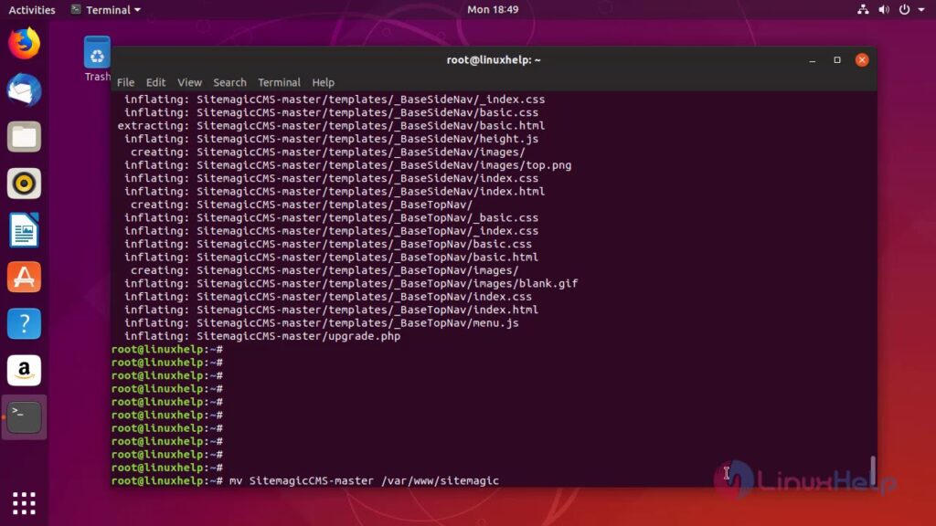Click the images/top.png output line
The width and height of the screenshot is (936, 526).
coord(347,165)
